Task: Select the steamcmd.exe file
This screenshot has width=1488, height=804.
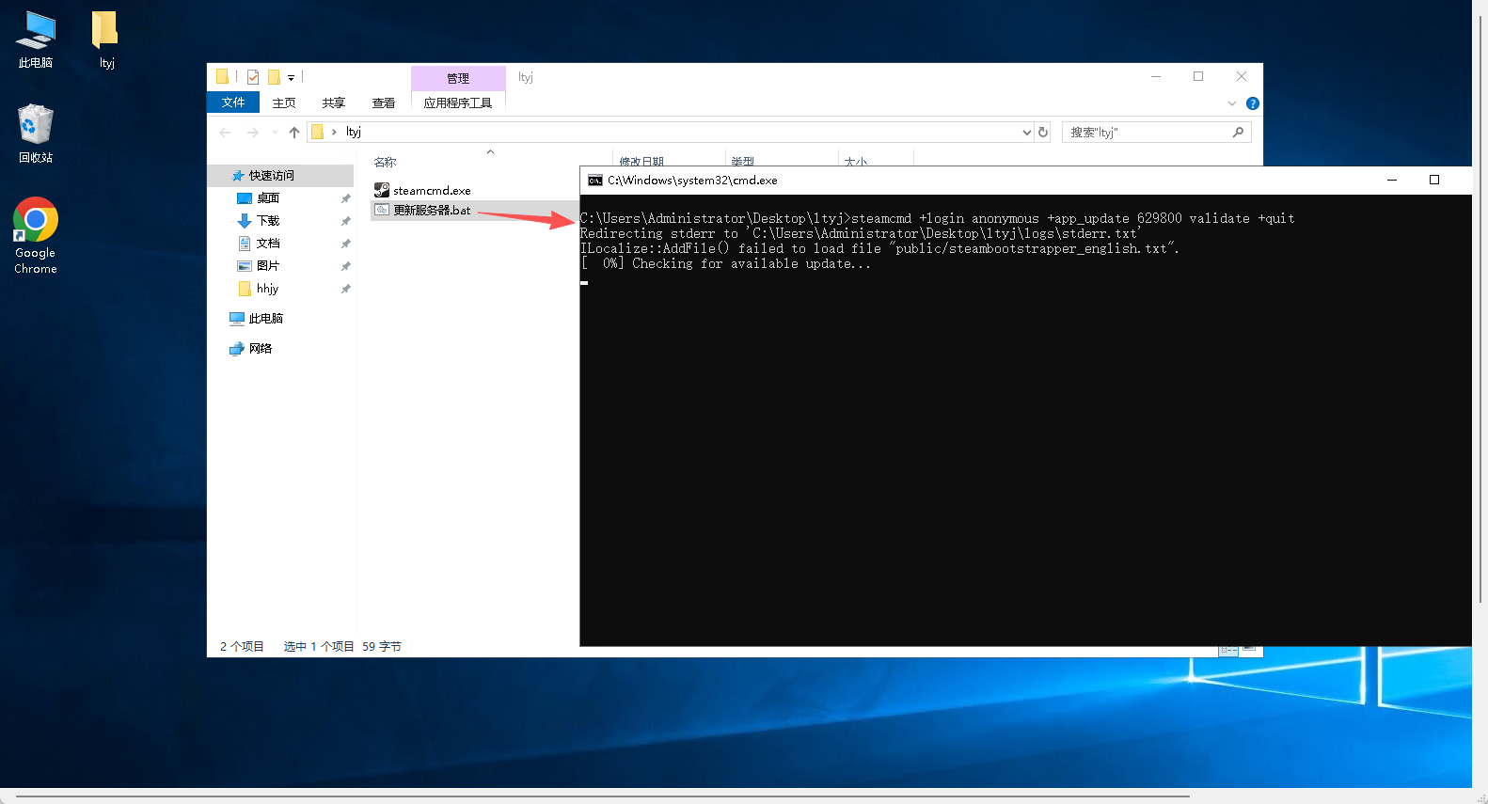Action: click(x=431, y=191)
